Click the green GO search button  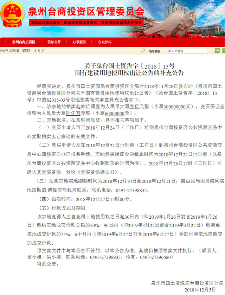pos(217,51)
